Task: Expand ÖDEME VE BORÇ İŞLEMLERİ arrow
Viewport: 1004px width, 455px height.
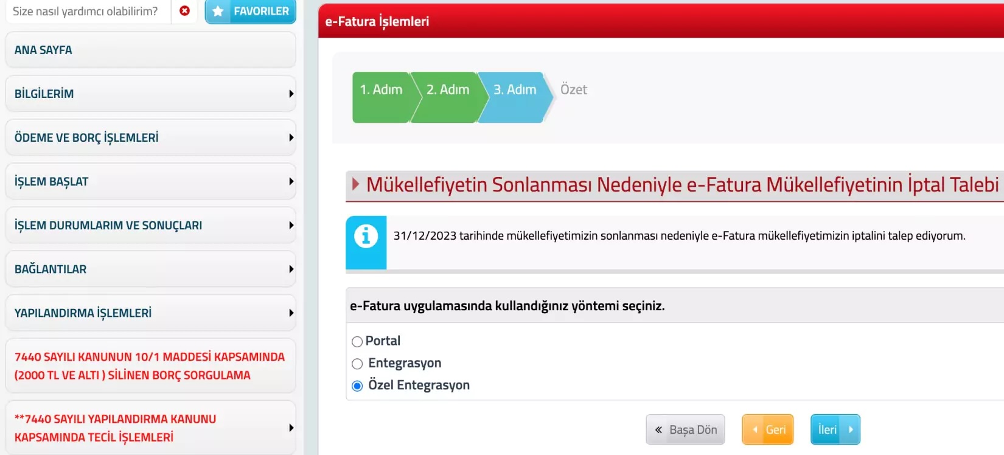Action: 291,137
